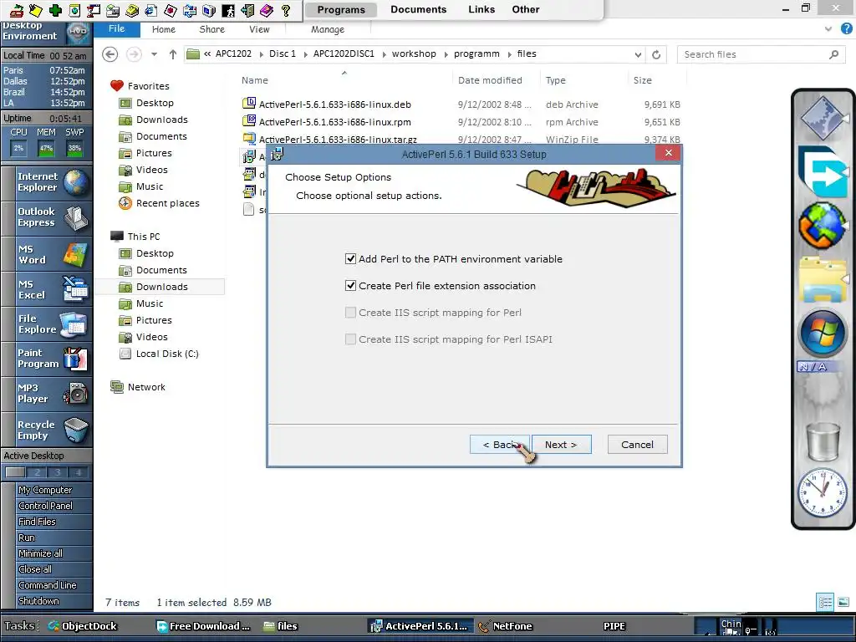Go up one folder level with the up arrow

point(173,54)
